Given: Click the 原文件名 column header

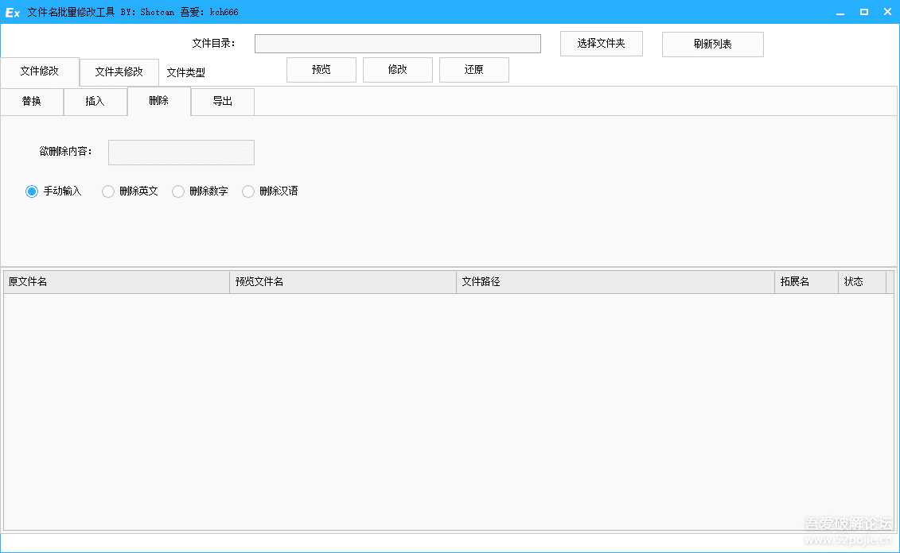Looking at the screenshot, I should [x=115, y=281].
